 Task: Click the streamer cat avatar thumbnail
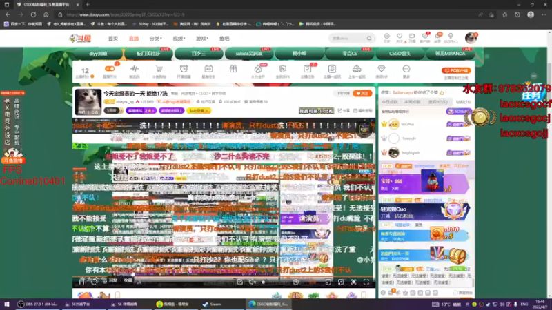click(x=88, y=102)
